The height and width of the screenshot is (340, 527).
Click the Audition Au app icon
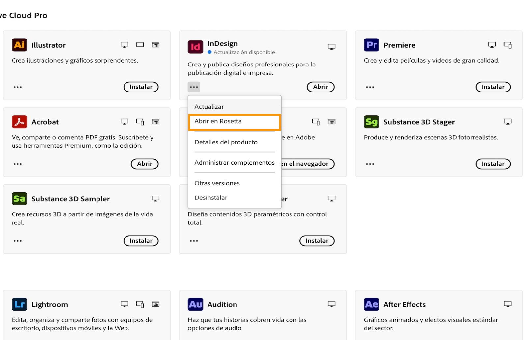(x=195, y=304)
